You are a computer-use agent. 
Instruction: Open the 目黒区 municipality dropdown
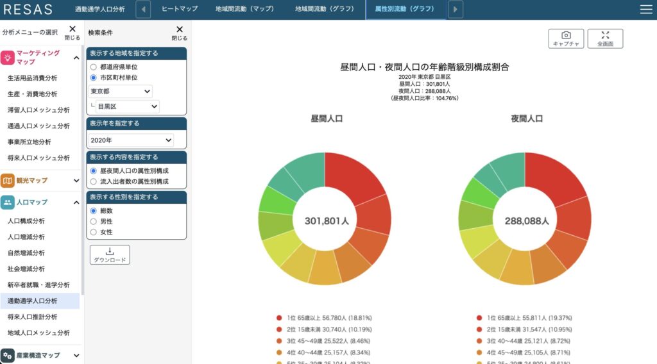pyautogui.click(x=127, y=106)
